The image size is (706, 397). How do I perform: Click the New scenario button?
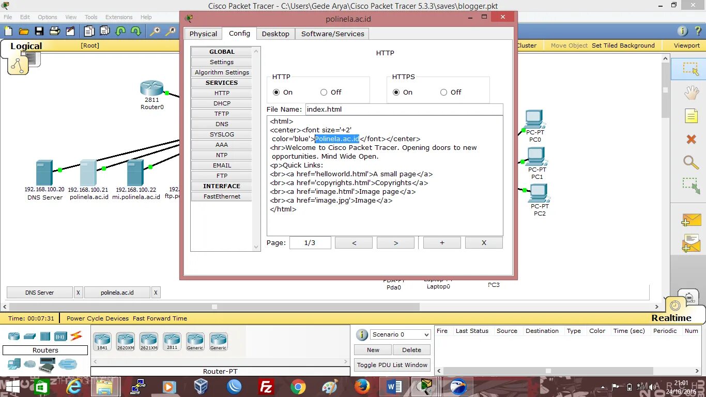[x=373, y=350]
